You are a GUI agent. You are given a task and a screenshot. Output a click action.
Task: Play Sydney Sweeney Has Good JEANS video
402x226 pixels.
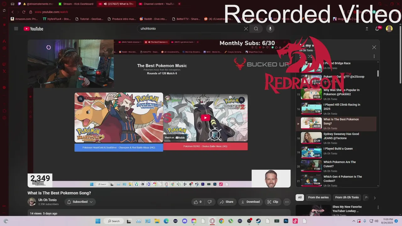click(x=336, y=138)
